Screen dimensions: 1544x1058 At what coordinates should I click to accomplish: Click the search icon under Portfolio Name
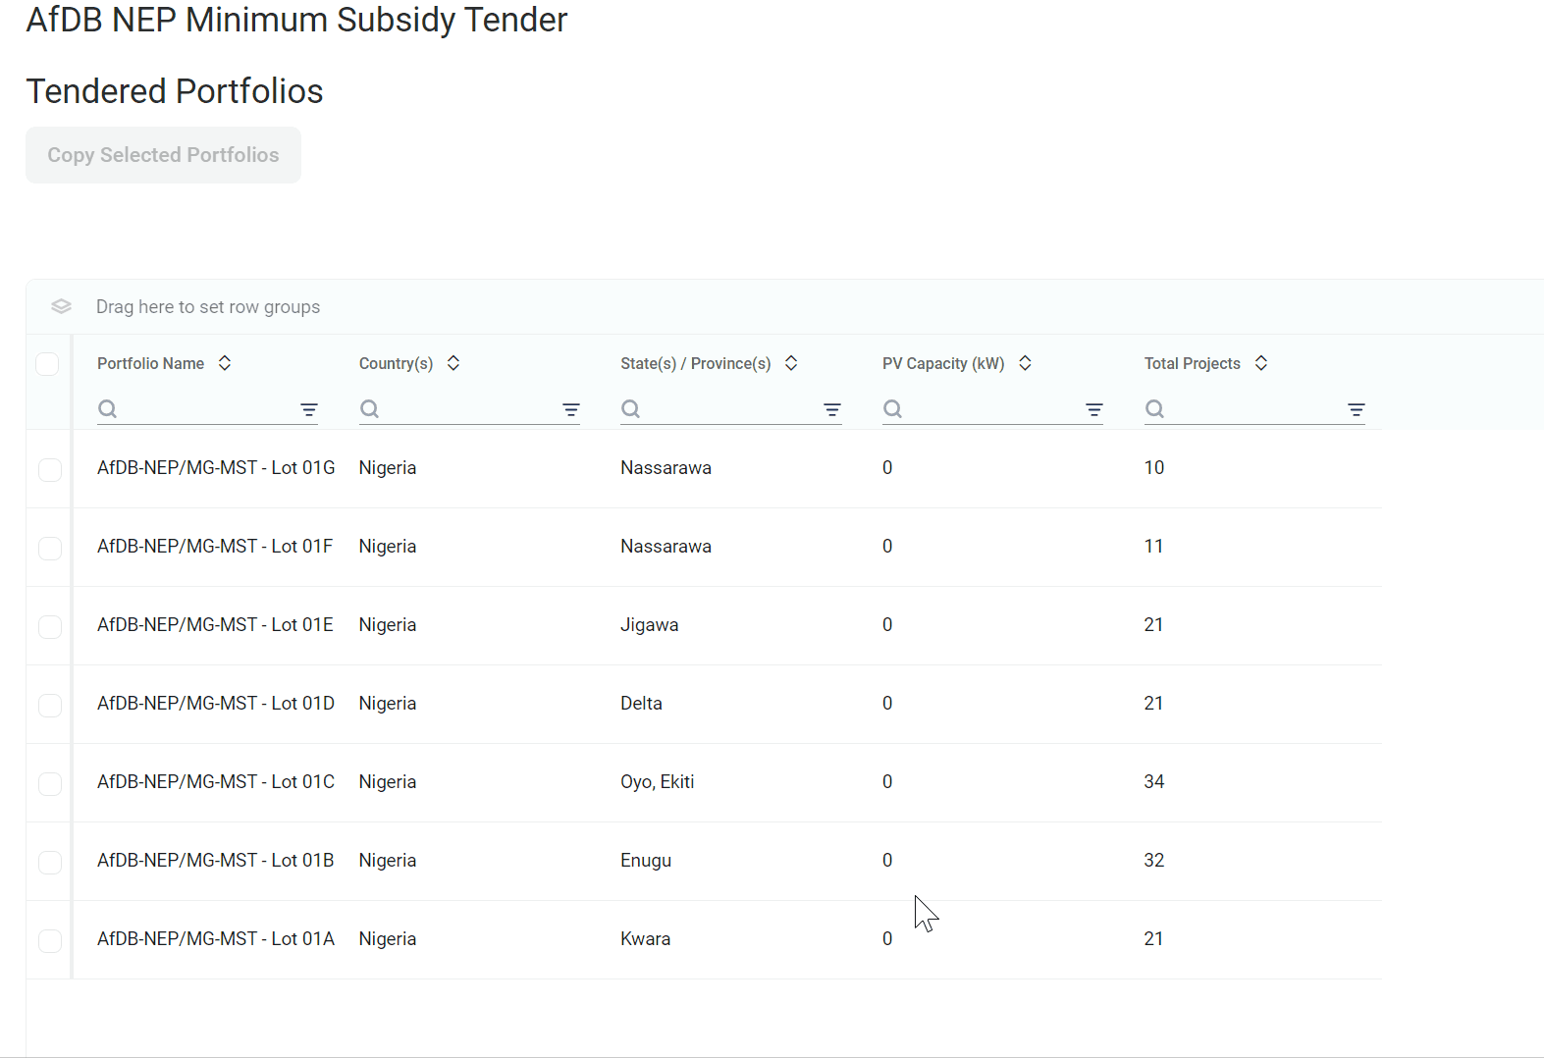[108, 409]
